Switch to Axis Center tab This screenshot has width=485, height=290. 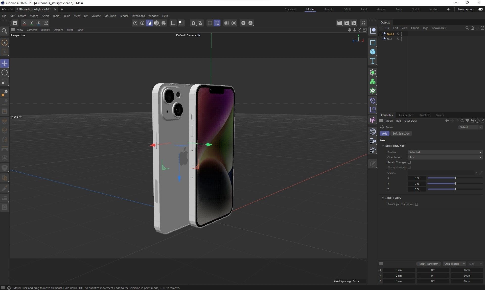click(405, 115)
